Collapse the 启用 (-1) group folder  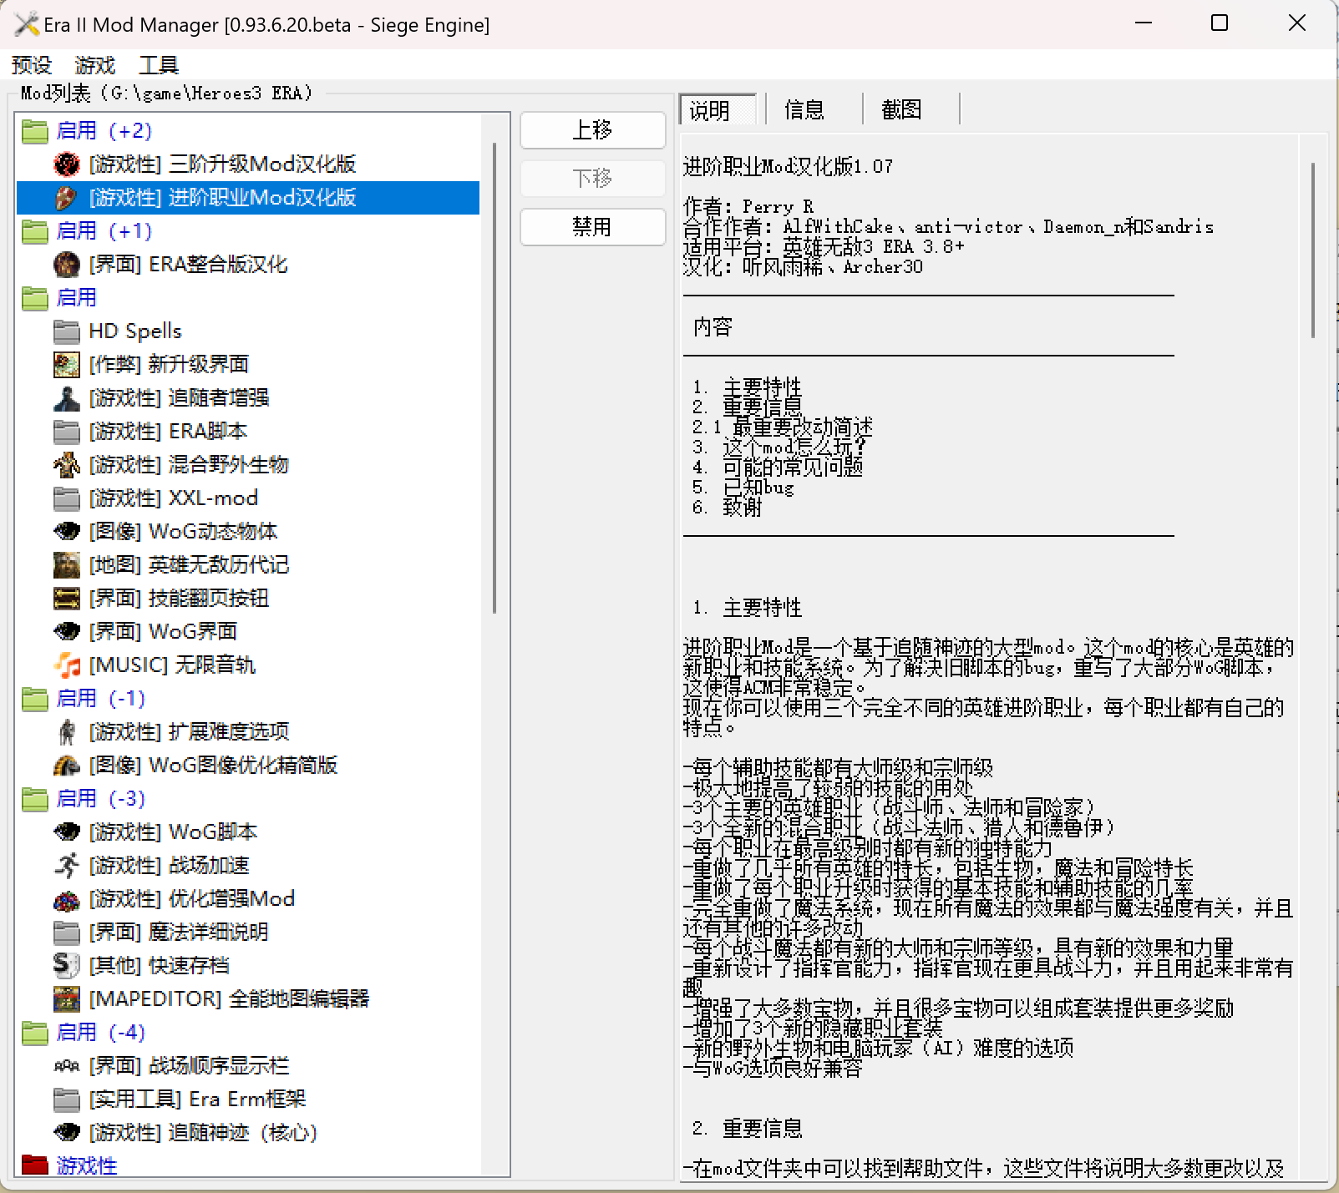tap(35, 699)
